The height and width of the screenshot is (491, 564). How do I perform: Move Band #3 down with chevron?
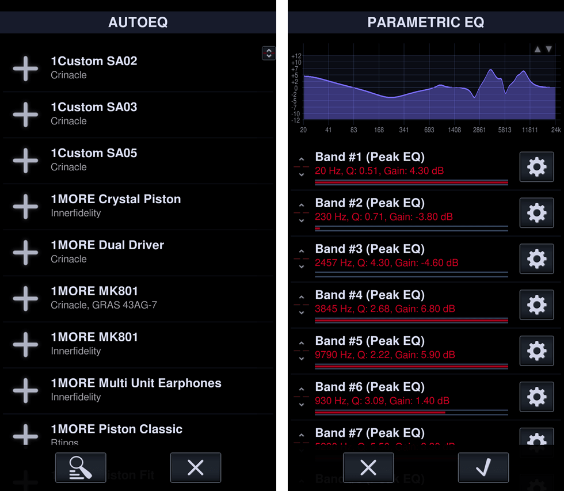(x=302, y=267)
